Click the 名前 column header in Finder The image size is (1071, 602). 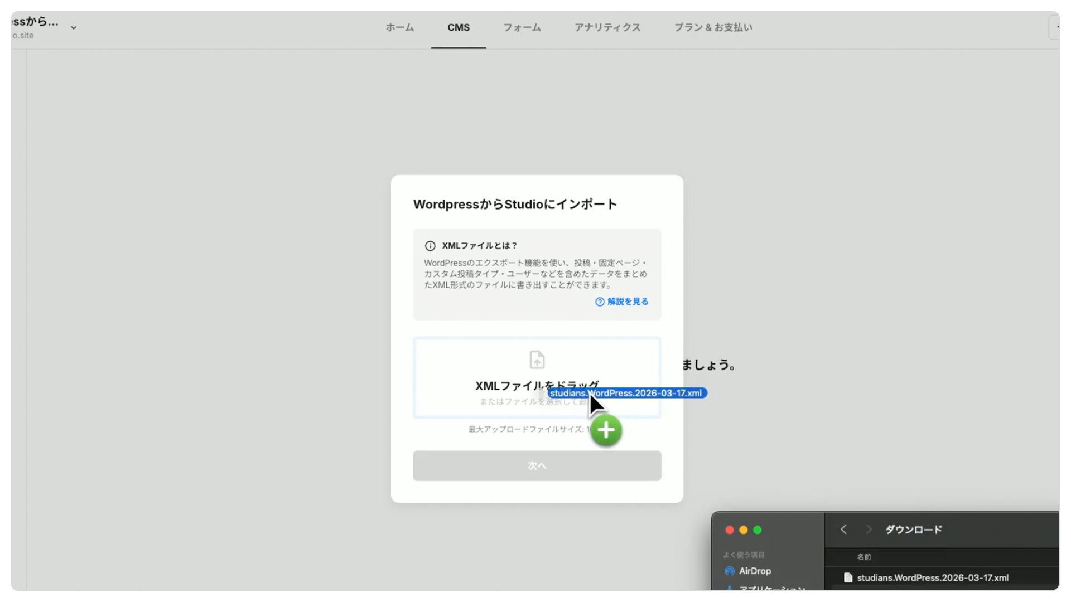864,557
